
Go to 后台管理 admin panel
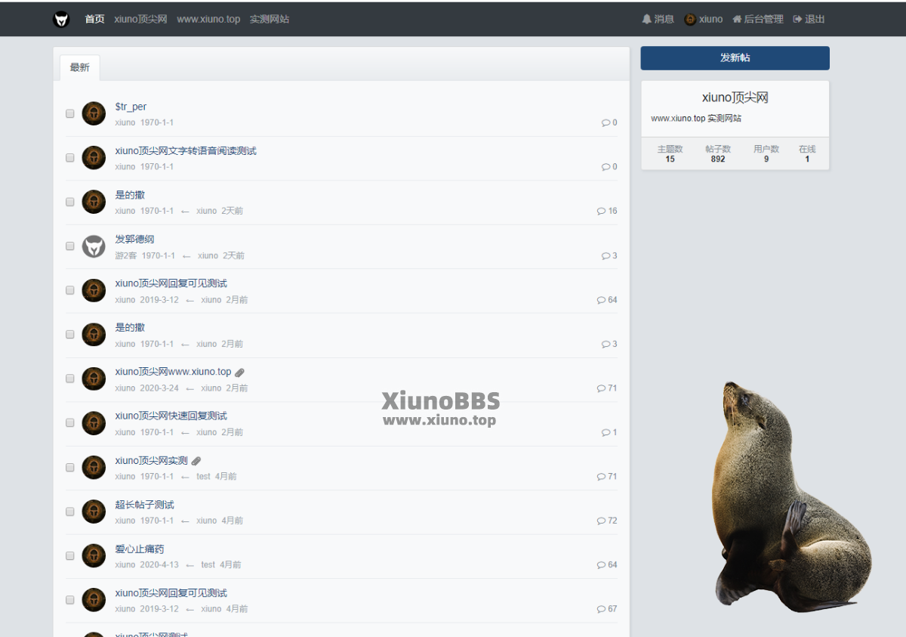coord(757,19)
